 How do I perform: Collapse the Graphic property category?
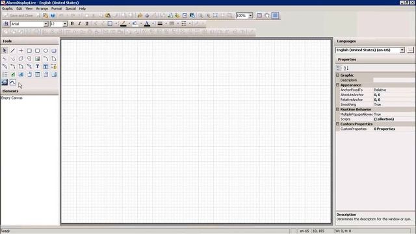pyautogui.click(x=338, y=75)
